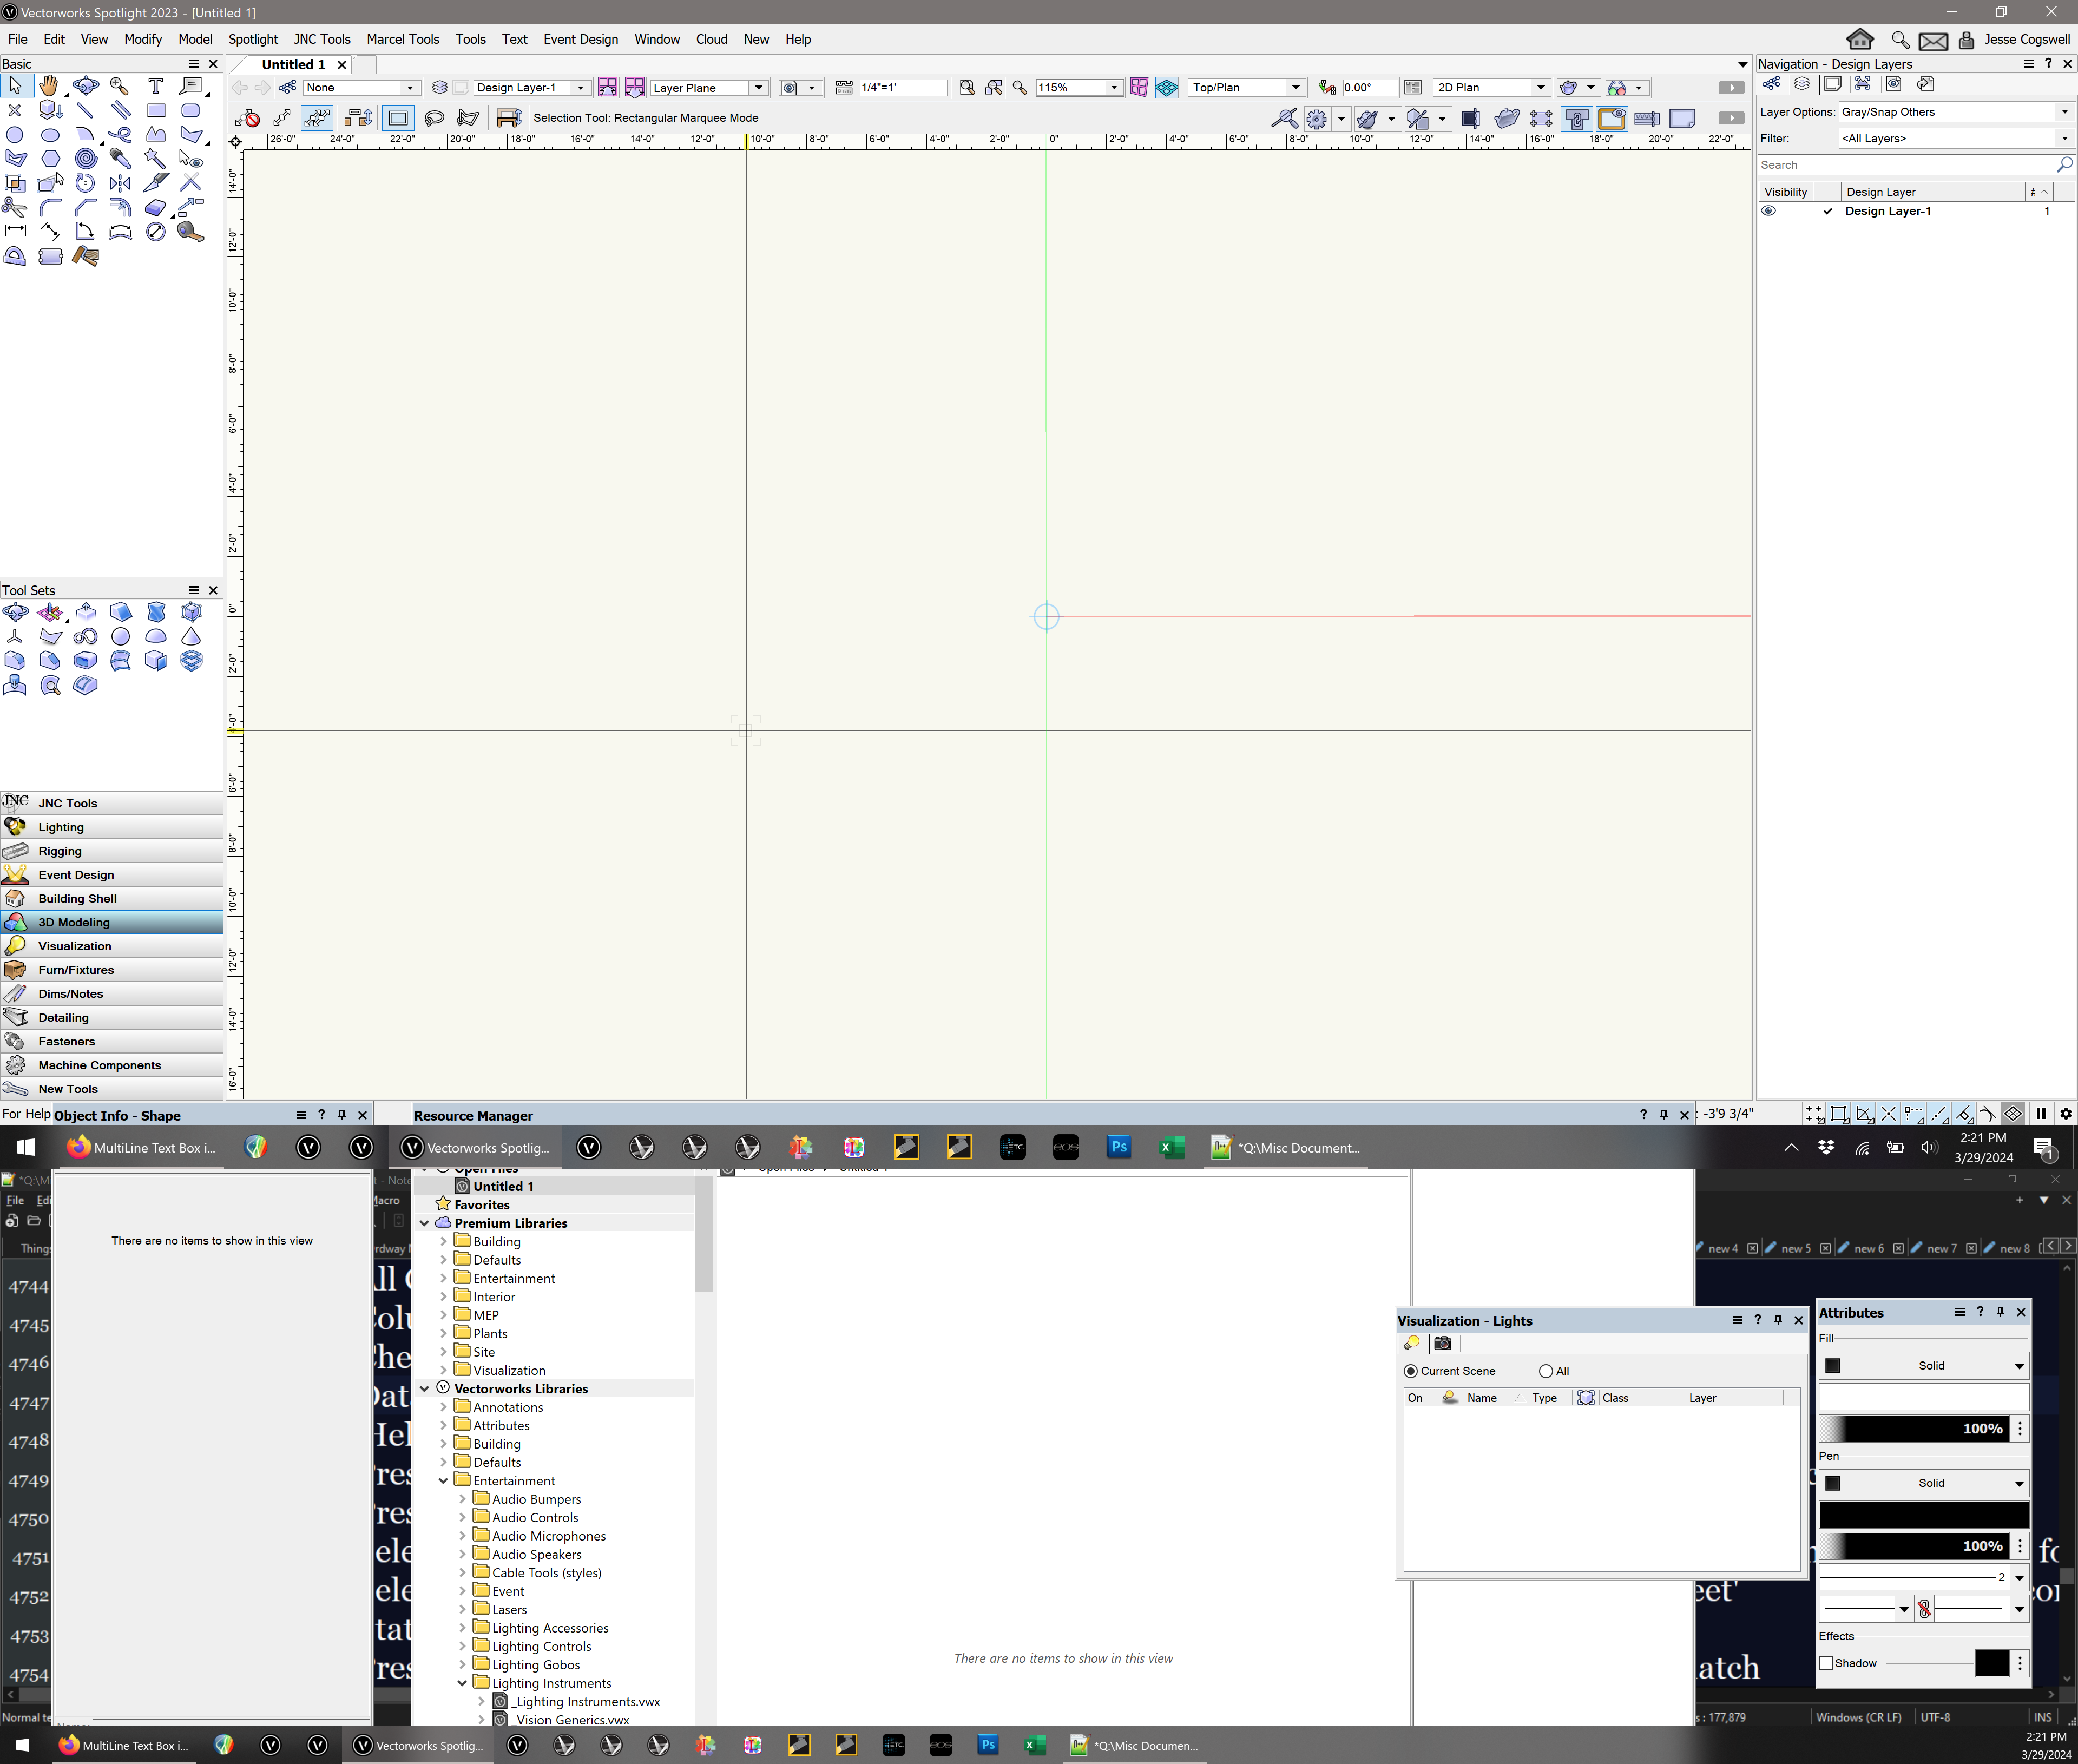Enable the Shadow checkbox
The height and width of the screenshot is (1764, 2078).
(1826, 1663)
